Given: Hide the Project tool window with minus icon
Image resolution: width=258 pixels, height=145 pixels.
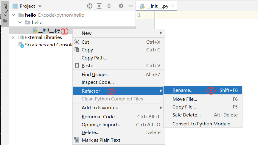Looking at the screenshot, I should [130, 6].
